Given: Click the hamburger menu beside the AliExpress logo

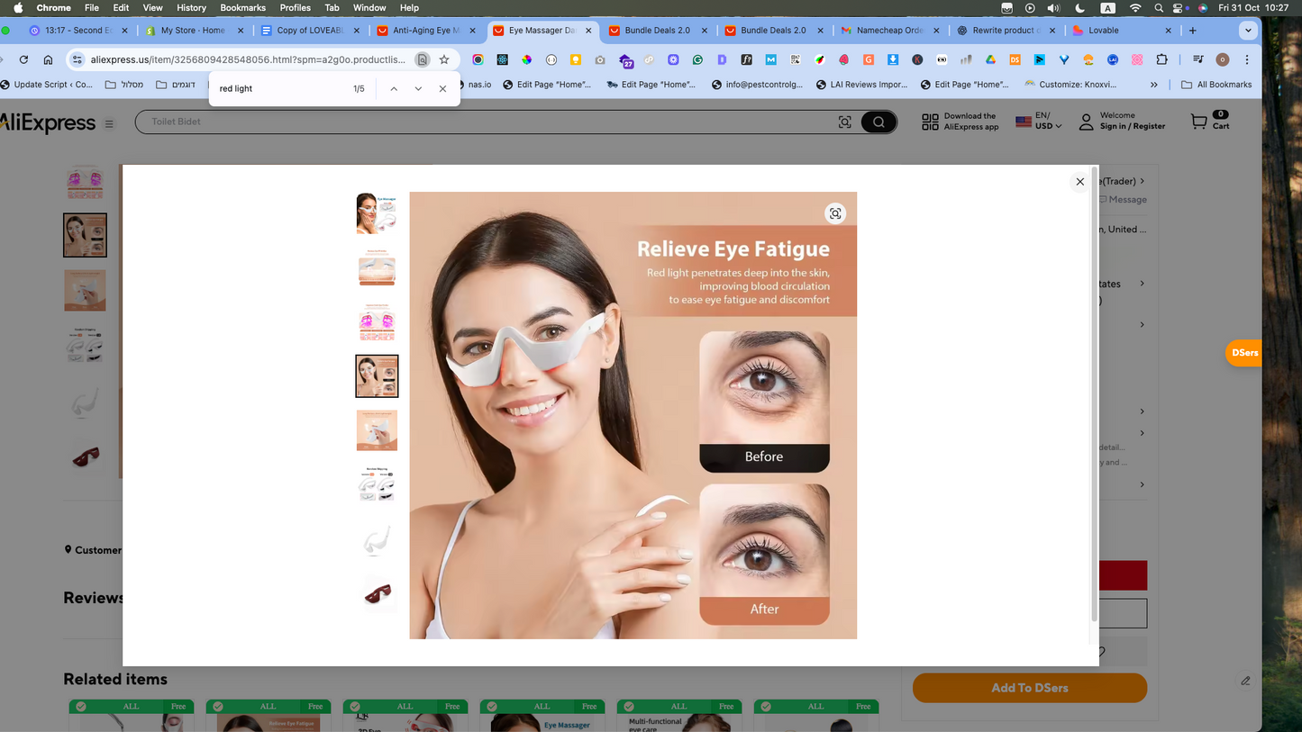Looking at the screenshot, I should (x=109, y=123).
